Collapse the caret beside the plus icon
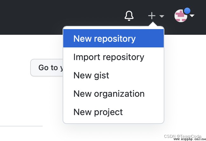206x141 pixels. tap(162, 16)
